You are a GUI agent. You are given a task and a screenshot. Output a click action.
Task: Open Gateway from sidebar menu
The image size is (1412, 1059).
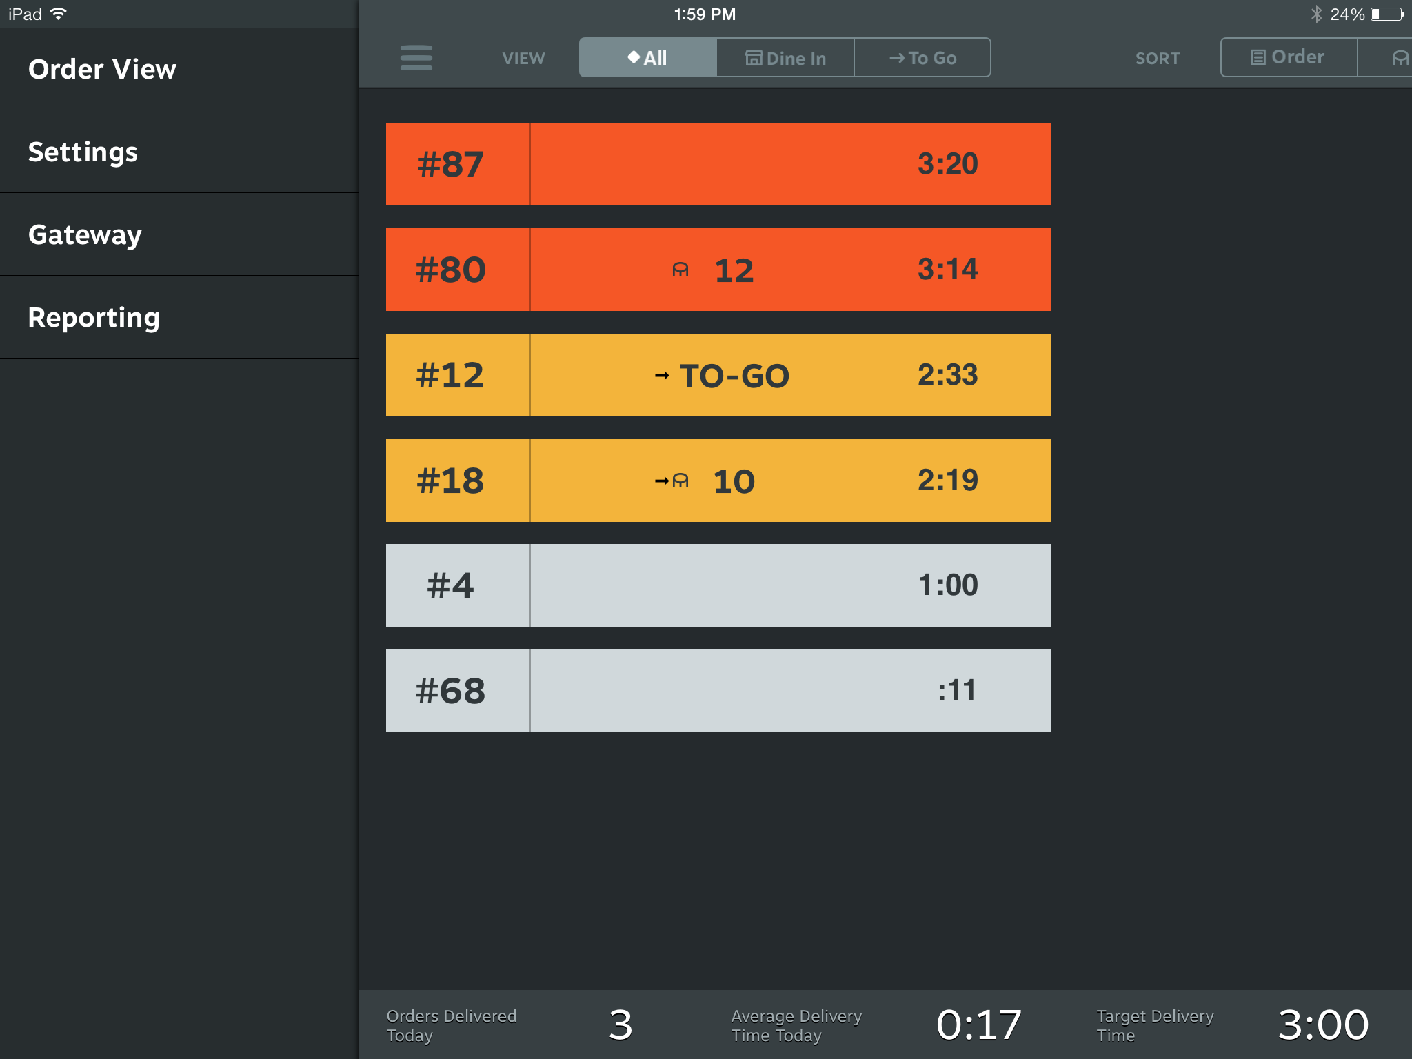(x=85, y=234)
